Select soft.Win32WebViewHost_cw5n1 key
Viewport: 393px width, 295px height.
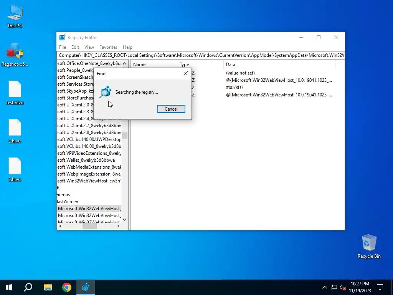89,181
